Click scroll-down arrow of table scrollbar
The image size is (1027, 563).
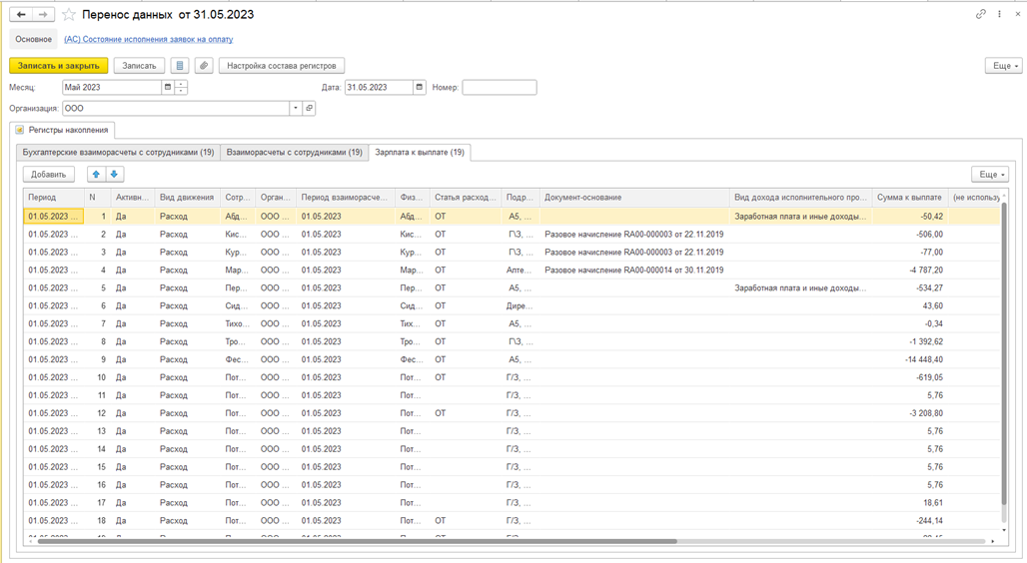pos(1004,530)
